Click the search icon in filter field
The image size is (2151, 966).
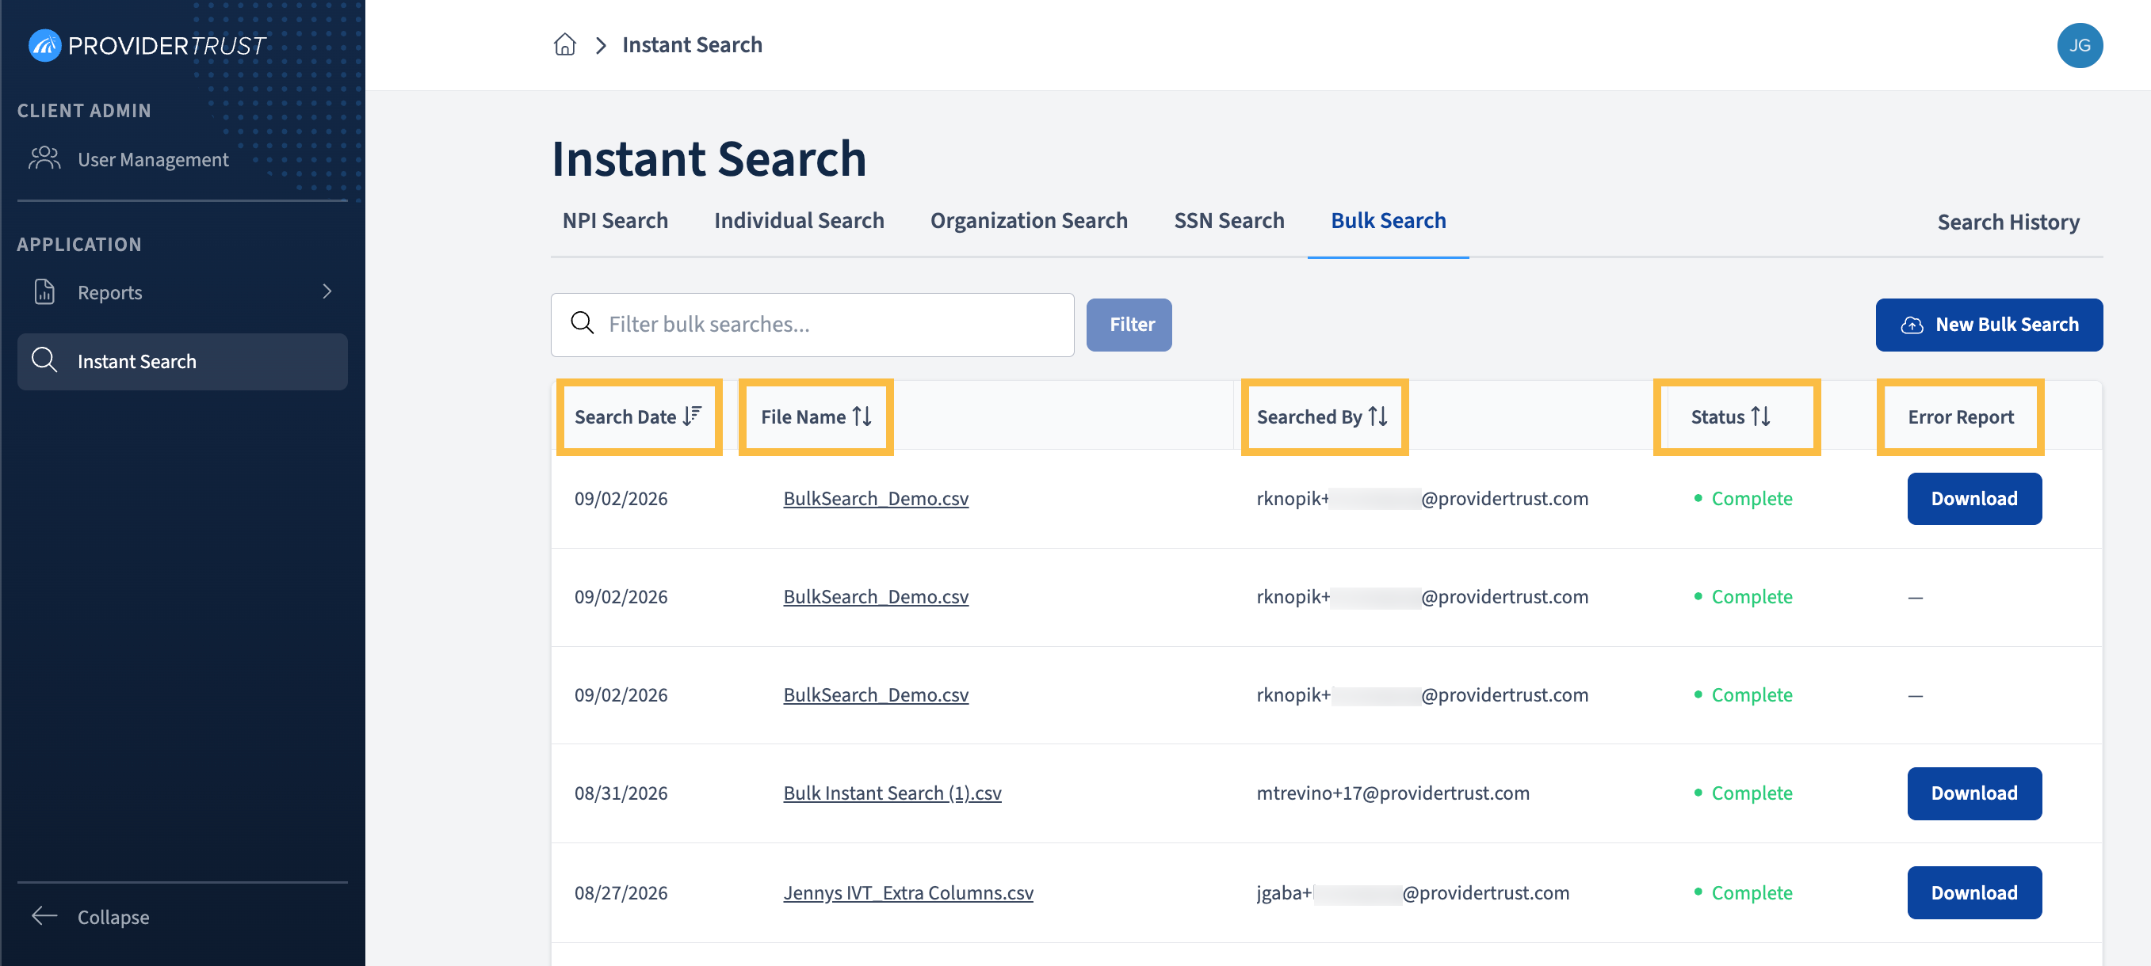[x=582, y=323]
